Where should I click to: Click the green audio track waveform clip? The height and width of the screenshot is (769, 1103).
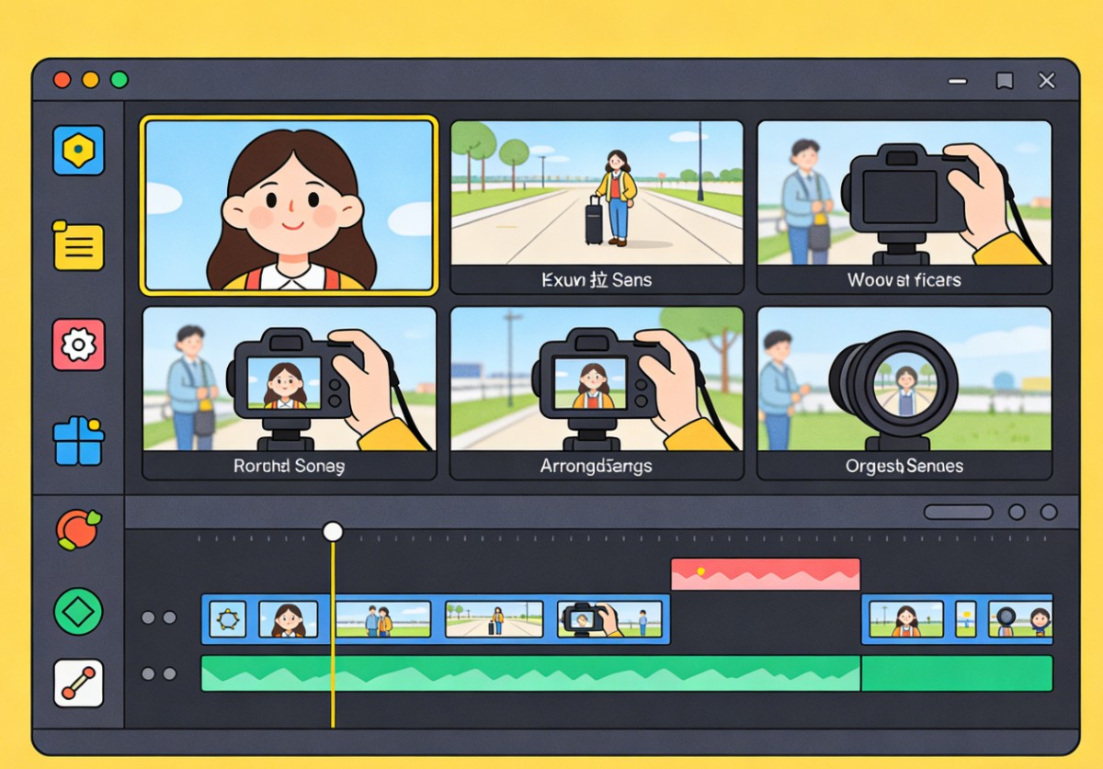[x=530, y=673]
